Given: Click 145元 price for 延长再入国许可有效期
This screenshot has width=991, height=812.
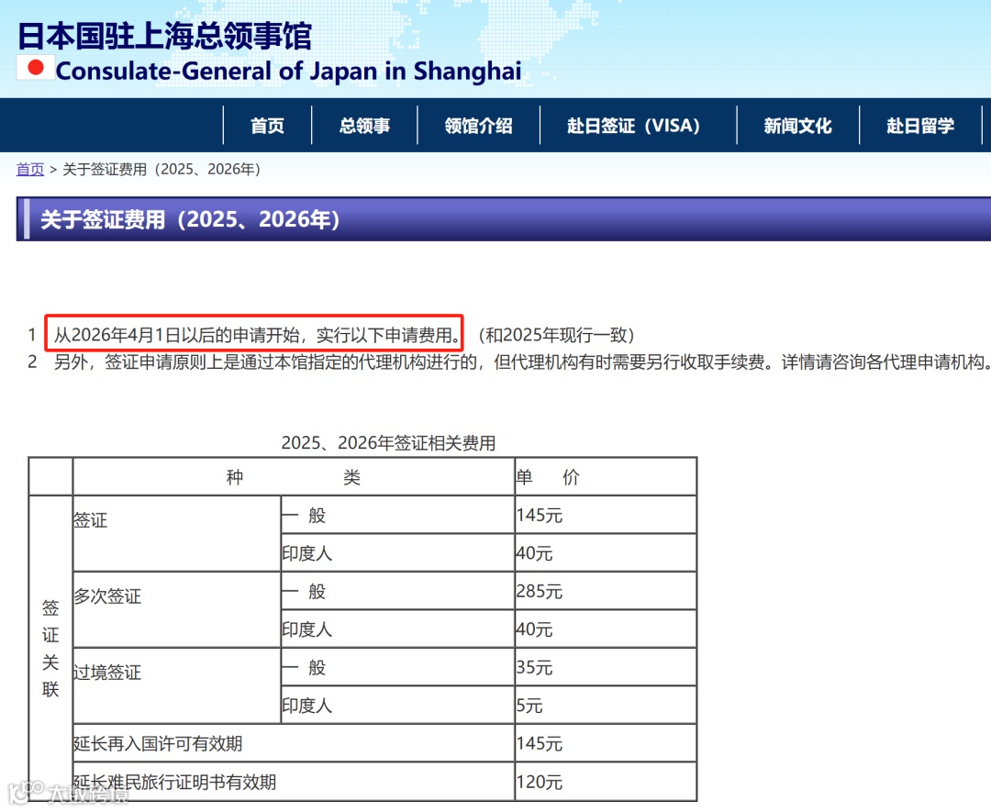Looking at the screenshot, I should 606,743.
